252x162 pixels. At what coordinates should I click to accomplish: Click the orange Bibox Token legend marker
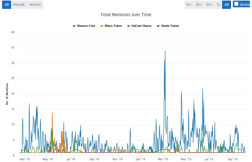[x=101, y=26]
